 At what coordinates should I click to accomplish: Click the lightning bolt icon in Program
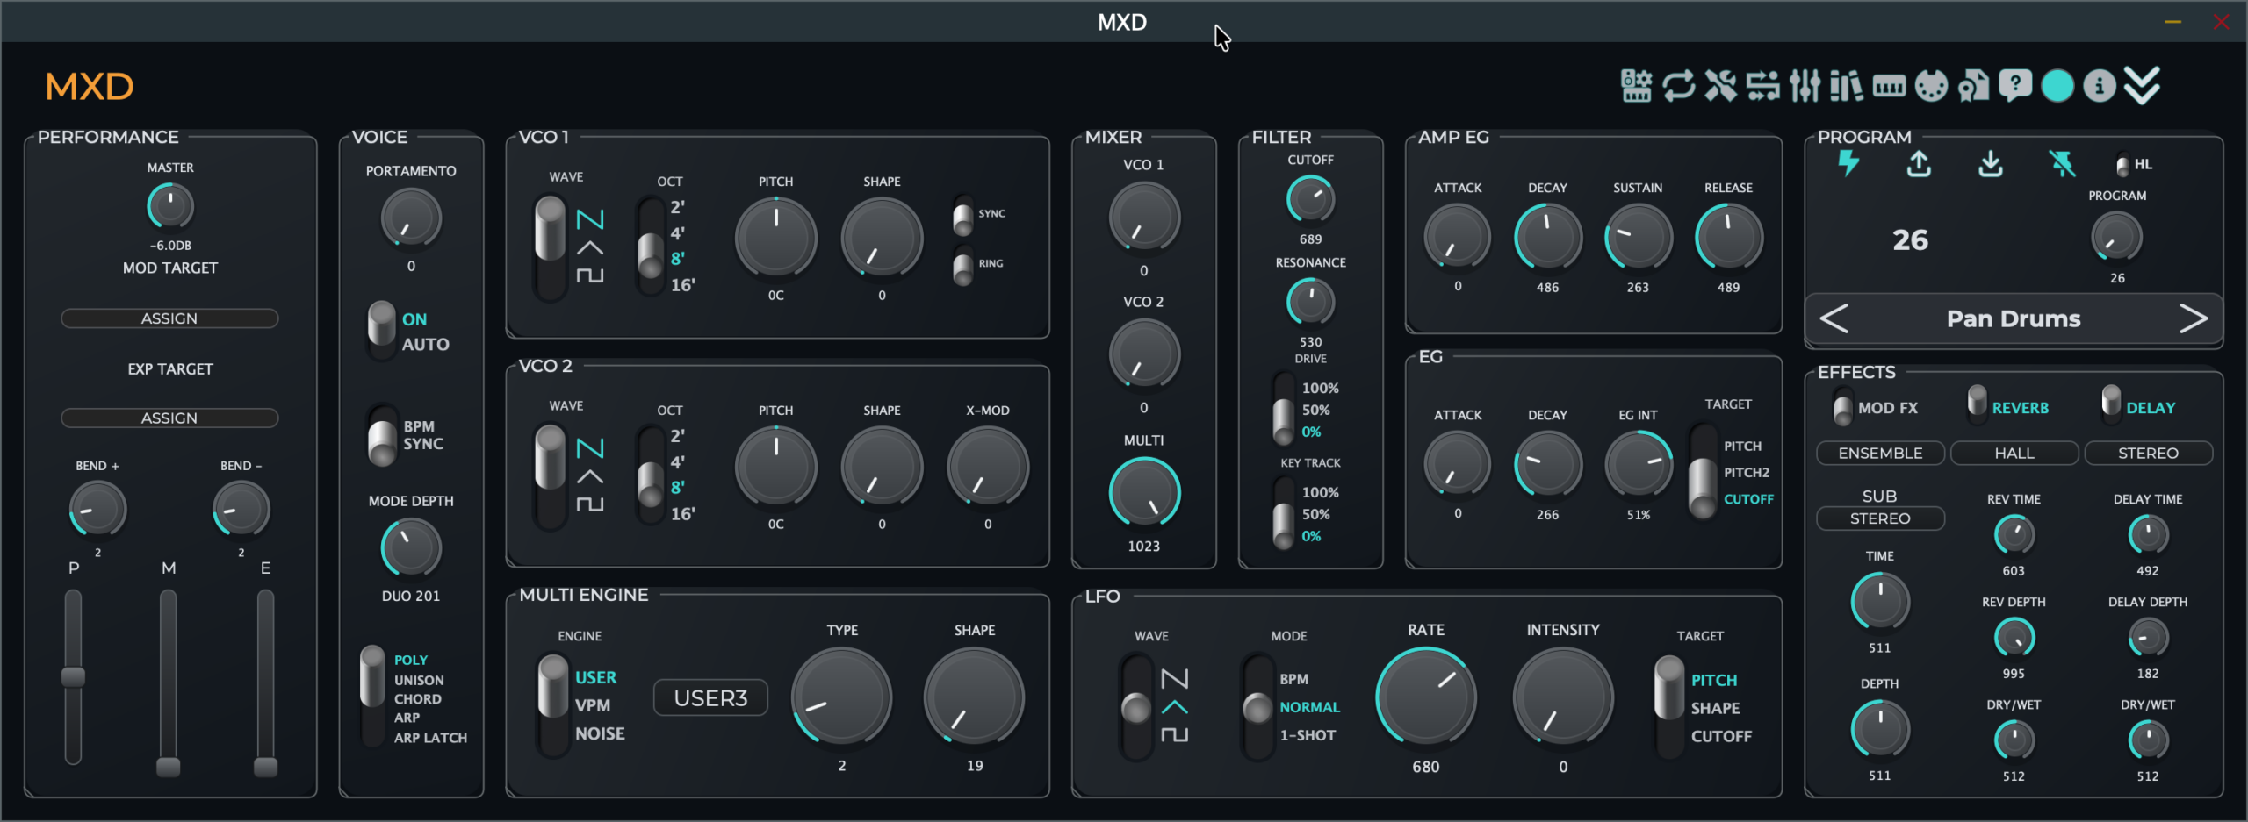point(1848,163)
